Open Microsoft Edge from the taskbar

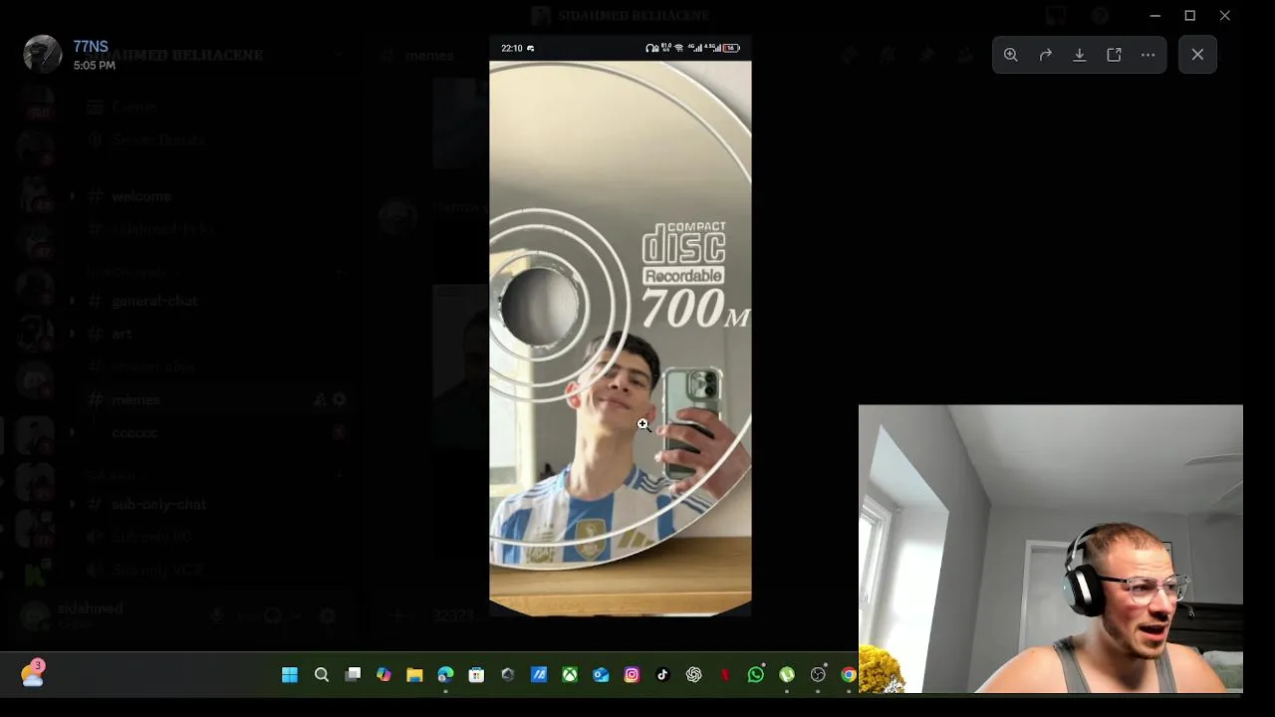click(445, 675)
